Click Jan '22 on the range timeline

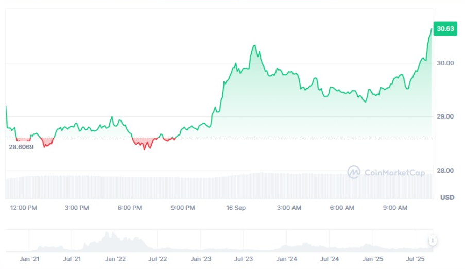tap(115, 259)
